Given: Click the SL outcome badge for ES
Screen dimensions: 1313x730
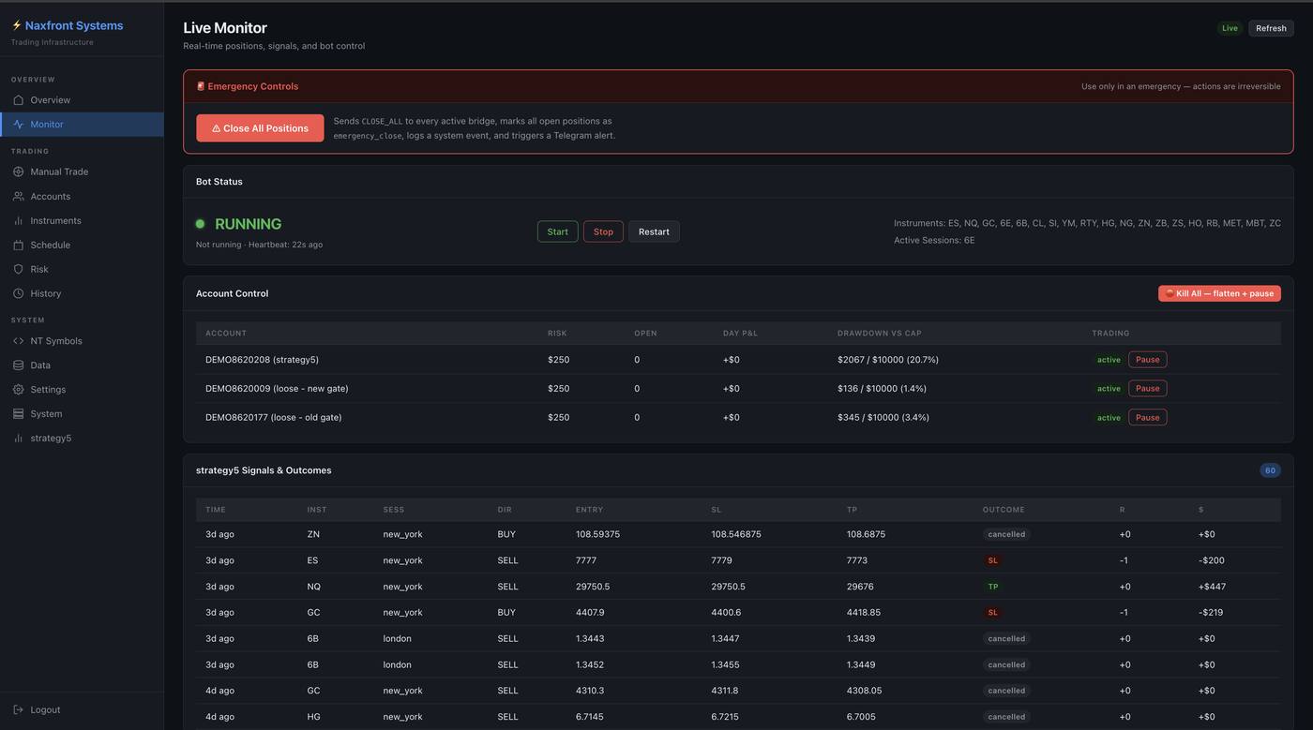Looking at the screenshot, I should click(993, 560).
